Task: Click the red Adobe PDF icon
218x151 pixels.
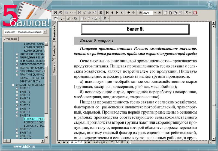Action: coord(195,13)
